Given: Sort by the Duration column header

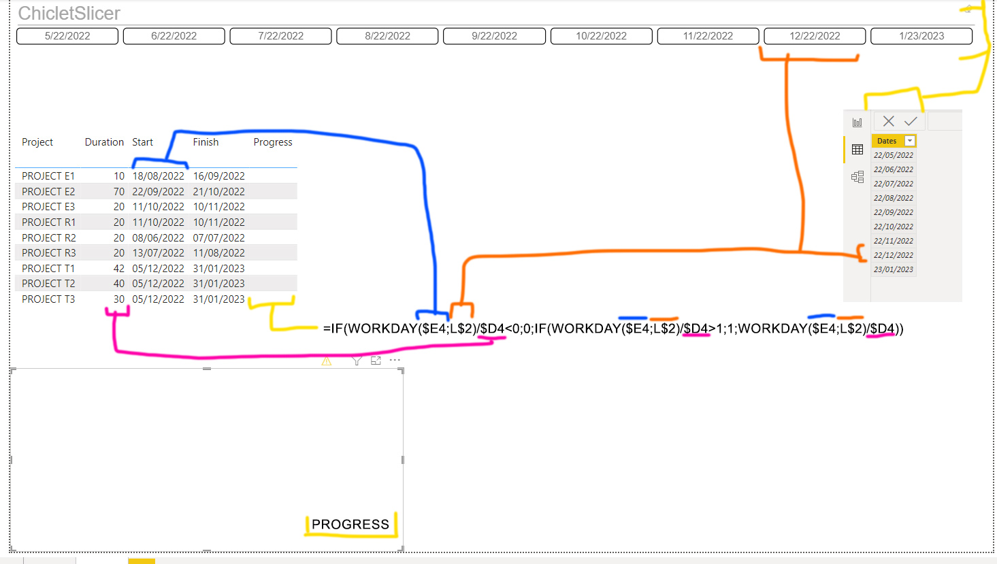Looking at the screenshot, I should tap(104, 142).
